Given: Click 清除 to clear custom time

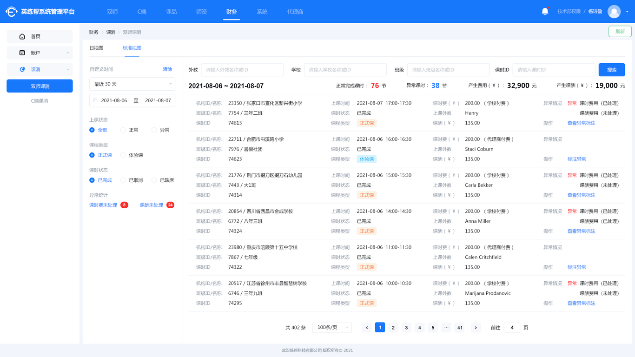Looking at the screenshot, I should click(x=167, y=69).
